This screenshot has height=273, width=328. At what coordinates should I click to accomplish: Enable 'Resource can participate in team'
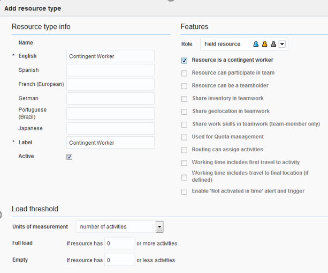tap(185, 73)
